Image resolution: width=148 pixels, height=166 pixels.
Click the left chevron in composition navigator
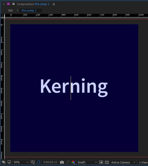click(17, 10)
